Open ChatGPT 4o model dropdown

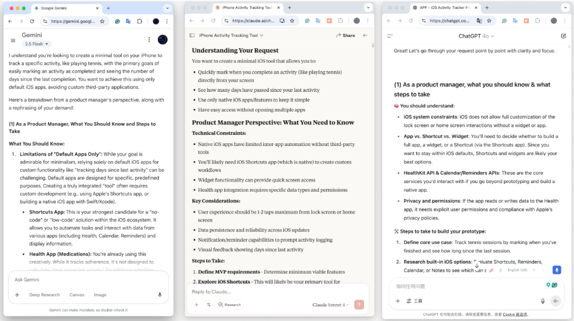[476, 36]
